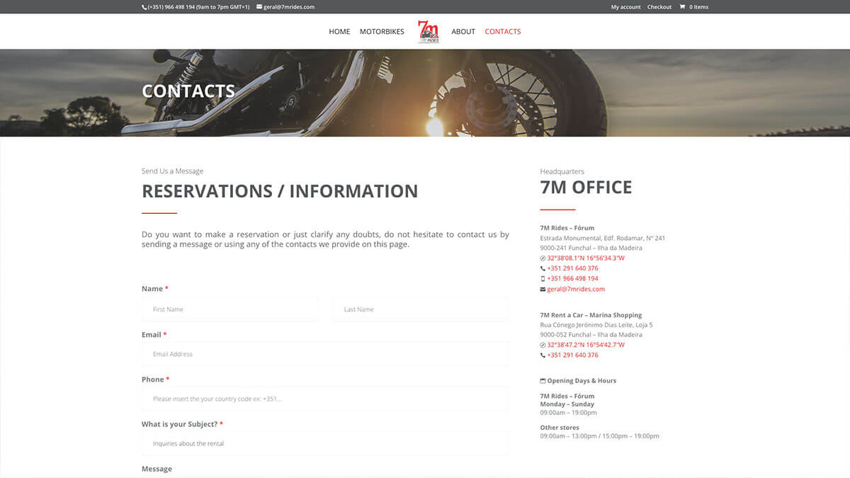The image size is (850, 478).
Task: Click the RESERVATIONS / INFORMATION heading
Action: coord(280,191)
